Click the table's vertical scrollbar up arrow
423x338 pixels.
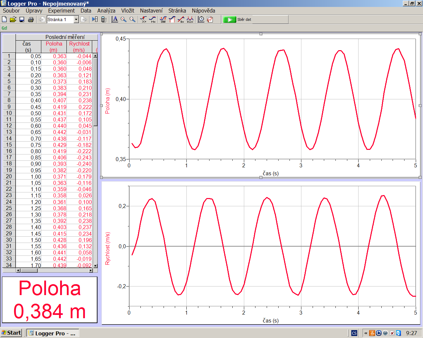click(x=96, y=55)
